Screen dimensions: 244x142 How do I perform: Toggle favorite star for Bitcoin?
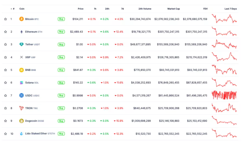[x=5, y=19]
